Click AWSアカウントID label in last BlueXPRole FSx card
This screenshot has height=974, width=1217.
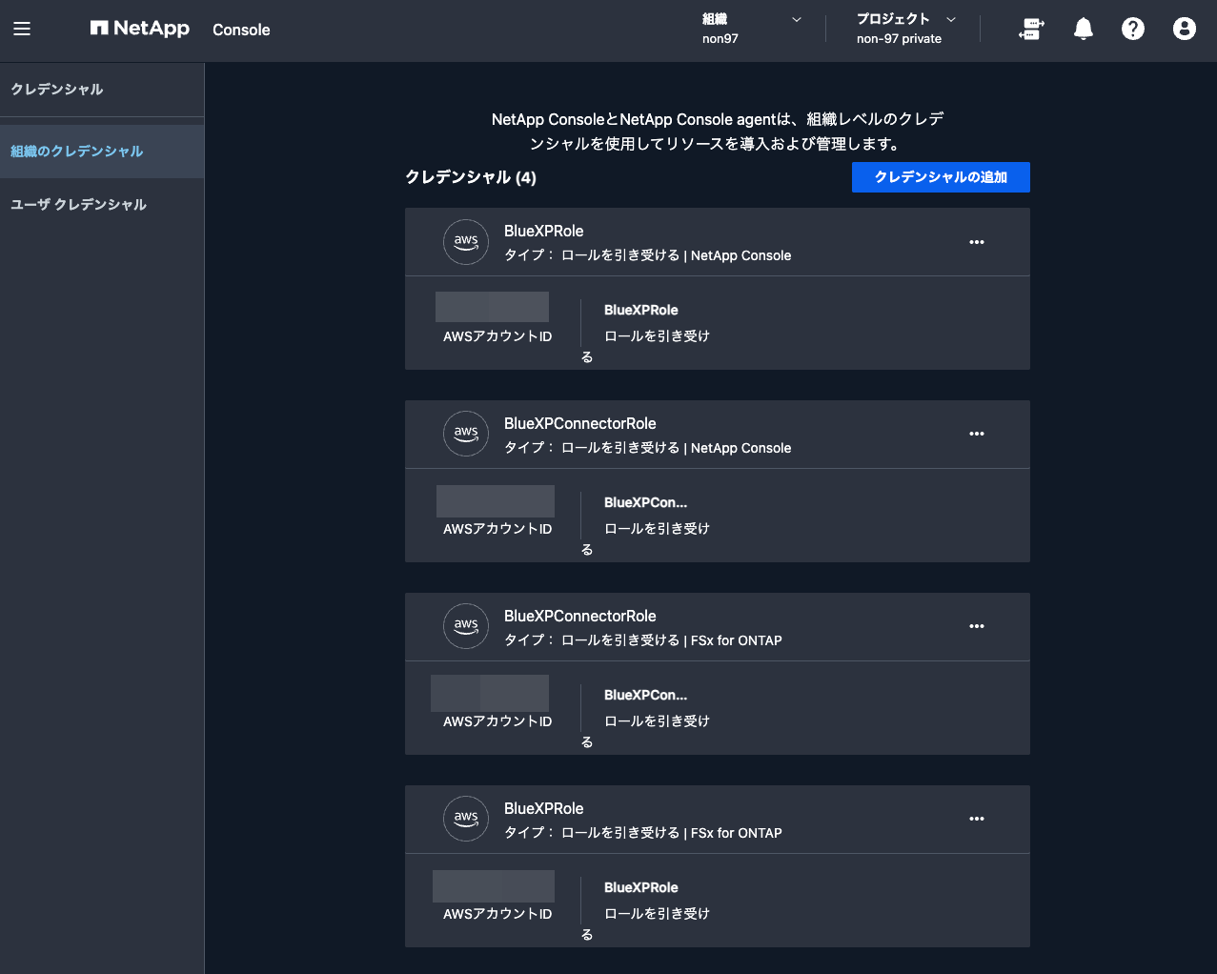497,914
